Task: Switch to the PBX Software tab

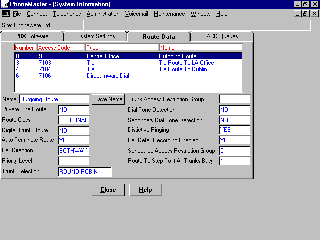Action: [x=32, y=36]
